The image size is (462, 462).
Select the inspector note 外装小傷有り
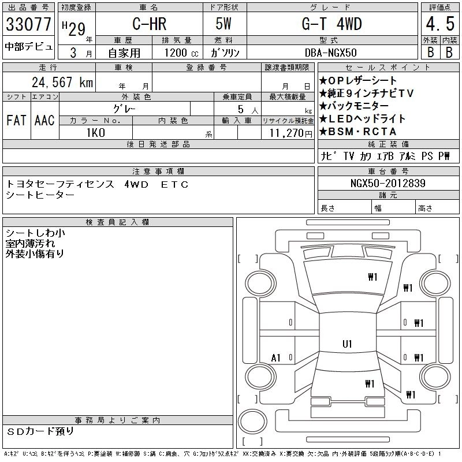point(35,254)
